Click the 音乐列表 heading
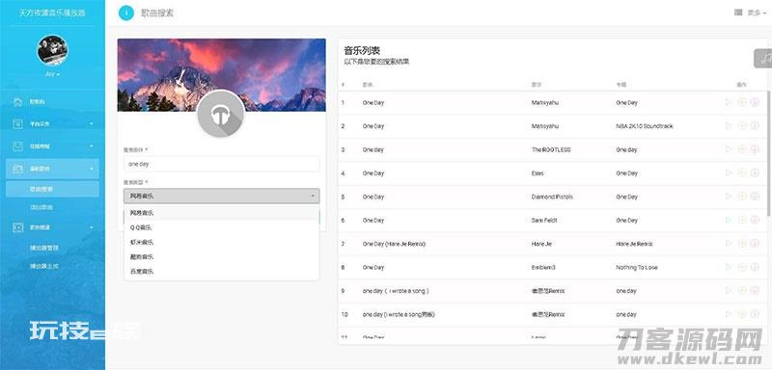The image size is (772, 370). click(x=362, y=50)
